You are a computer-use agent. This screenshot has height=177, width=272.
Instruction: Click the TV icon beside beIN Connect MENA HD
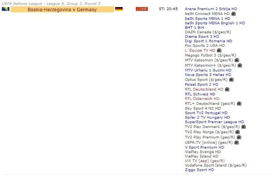coord(234,13)
